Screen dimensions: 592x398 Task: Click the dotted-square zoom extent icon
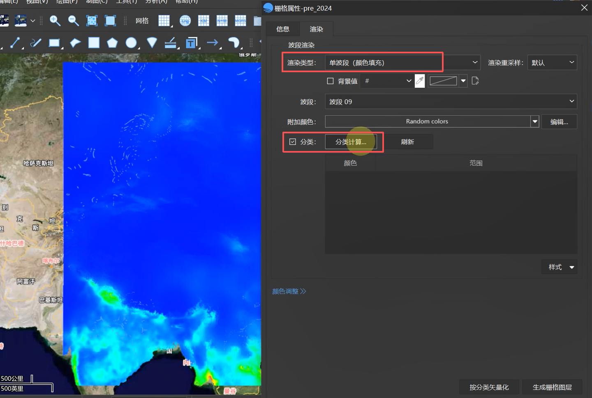pyautogui.click(x=92, y=21)
